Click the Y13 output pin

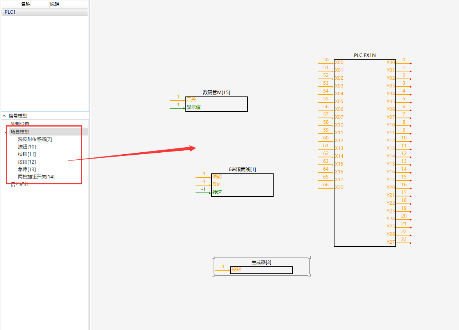click(x=391, y=148)
